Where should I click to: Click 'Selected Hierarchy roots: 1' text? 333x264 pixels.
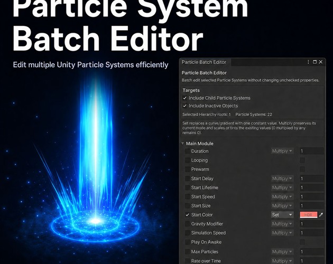pyautogui.click(x=207, y=115)
